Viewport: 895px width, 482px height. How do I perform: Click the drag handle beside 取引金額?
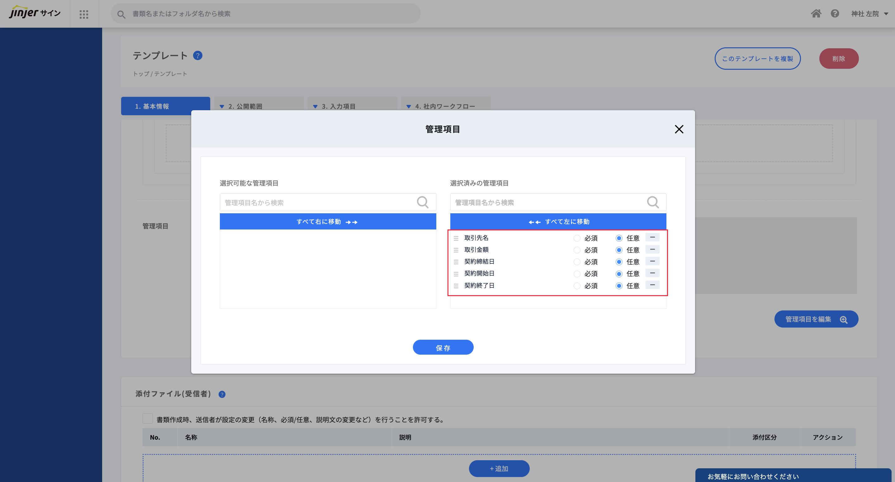pos(456,250)
